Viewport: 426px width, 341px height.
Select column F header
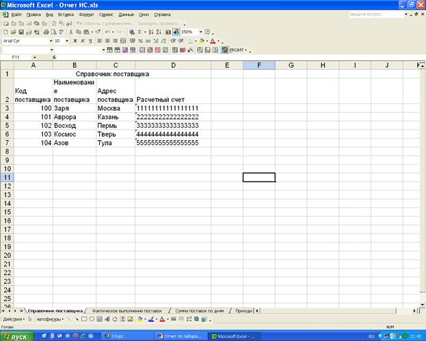tap(259, 65)
